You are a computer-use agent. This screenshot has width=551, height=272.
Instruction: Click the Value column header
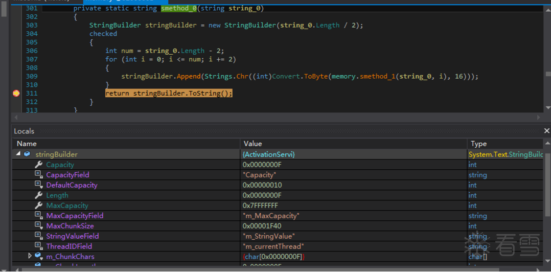point(252,144)
